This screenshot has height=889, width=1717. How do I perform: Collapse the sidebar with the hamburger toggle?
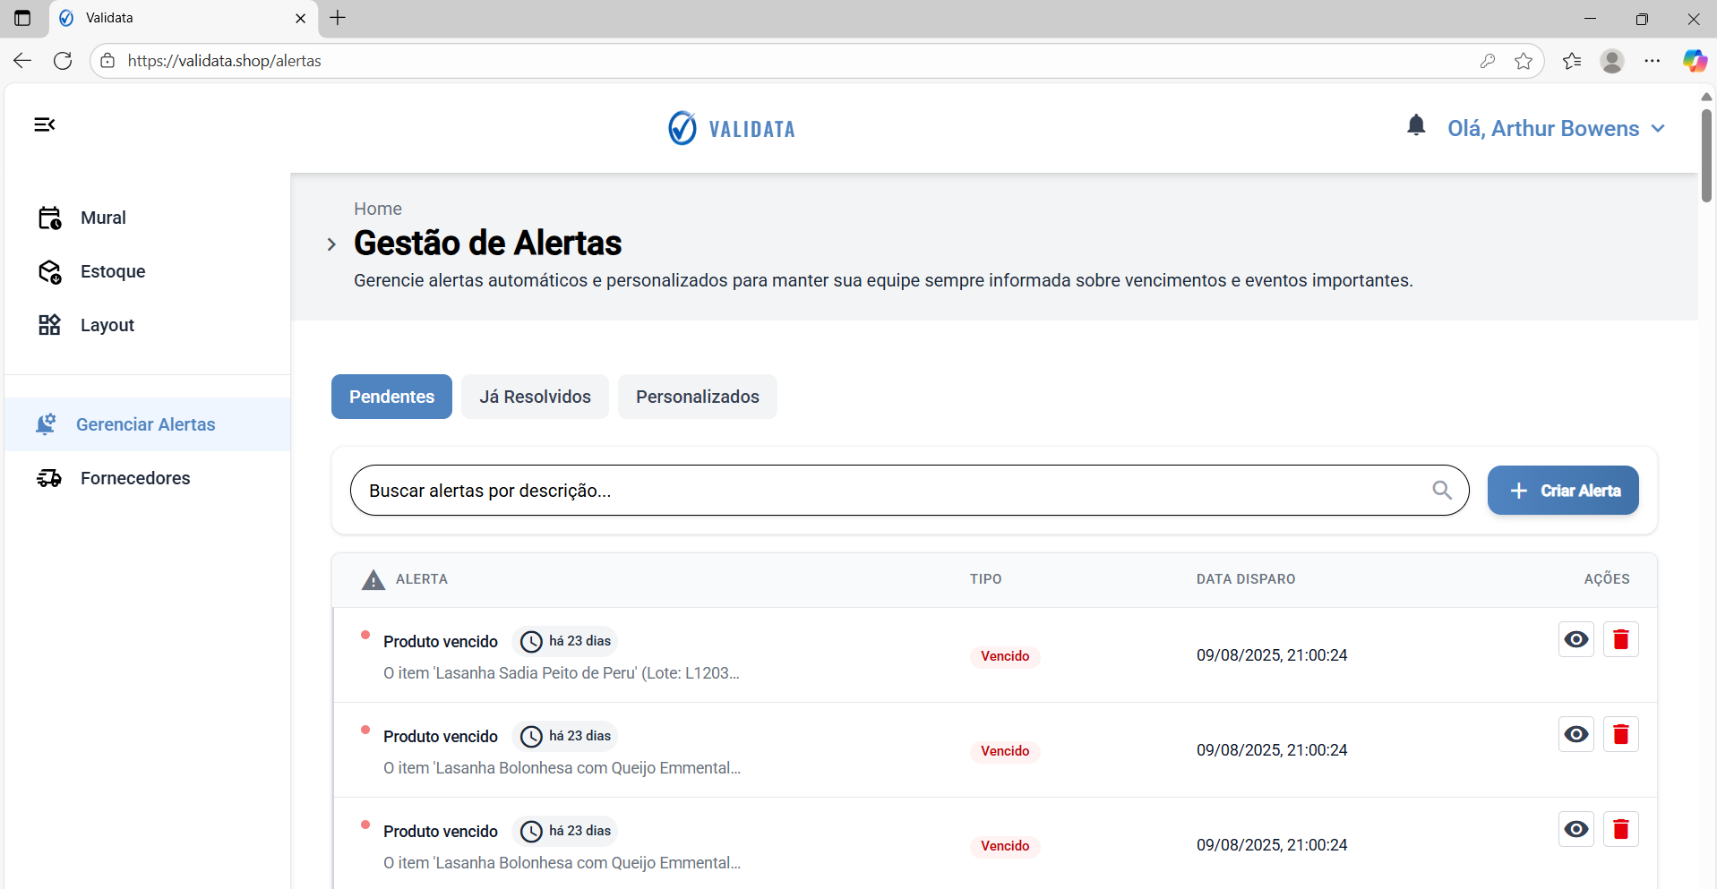[44, 124]
